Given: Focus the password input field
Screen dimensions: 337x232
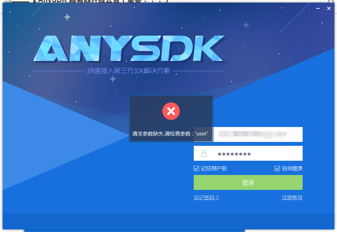Looking at the screenshot, I should [x=248, y=153].
